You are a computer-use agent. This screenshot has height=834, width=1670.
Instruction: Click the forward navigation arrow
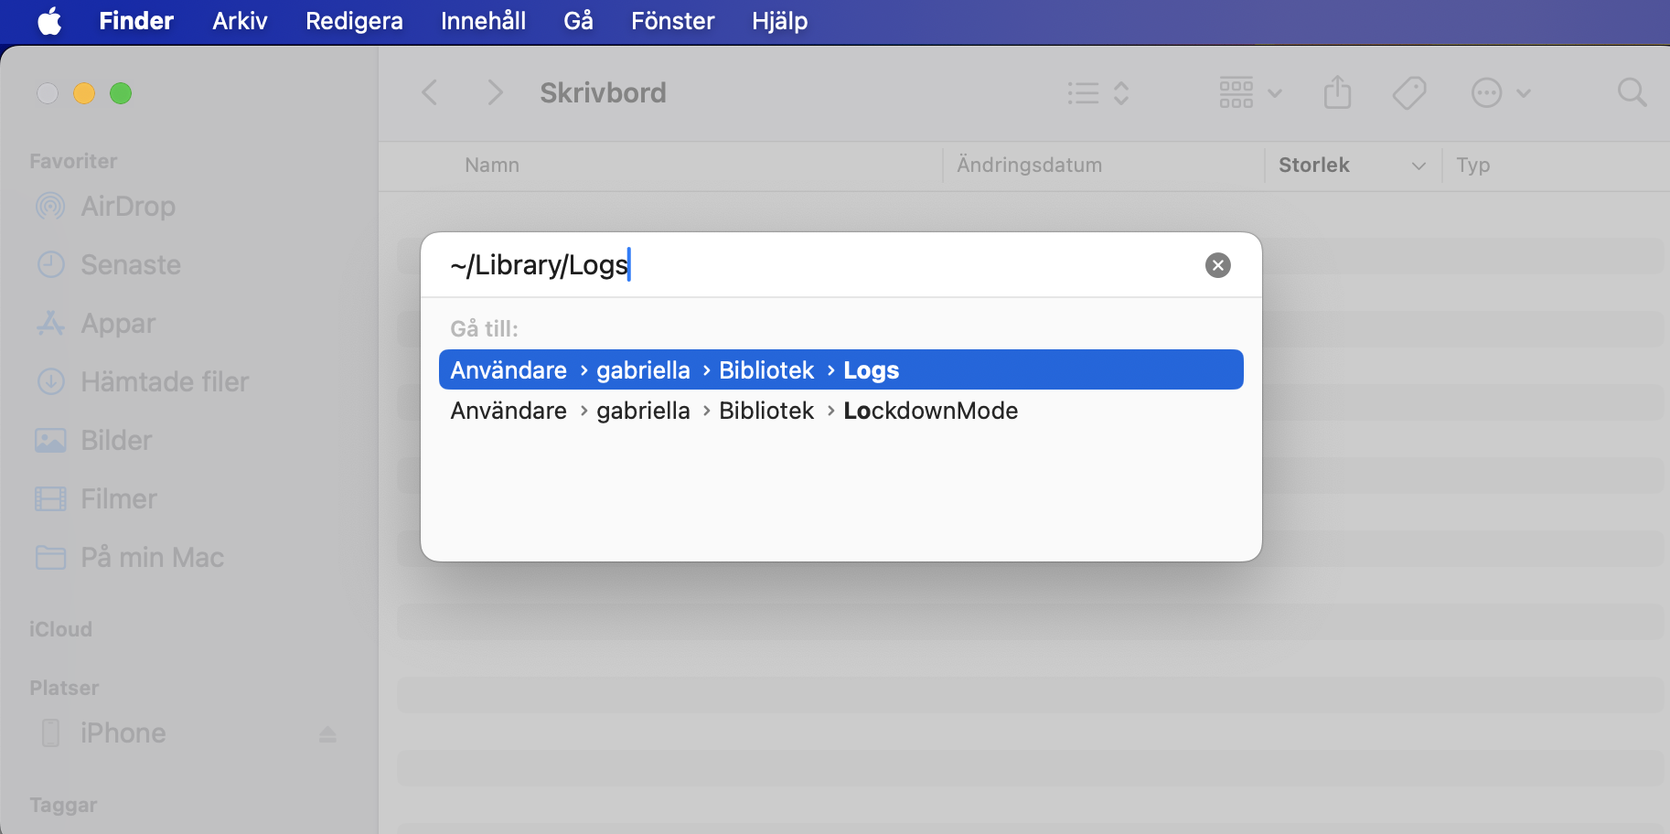[495, 92]
